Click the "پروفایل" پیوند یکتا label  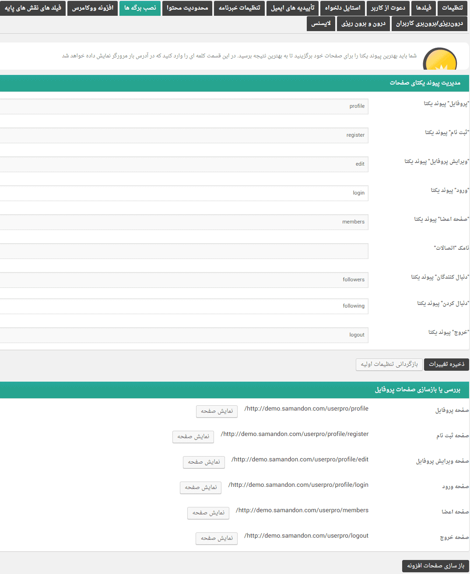(446, 104)
